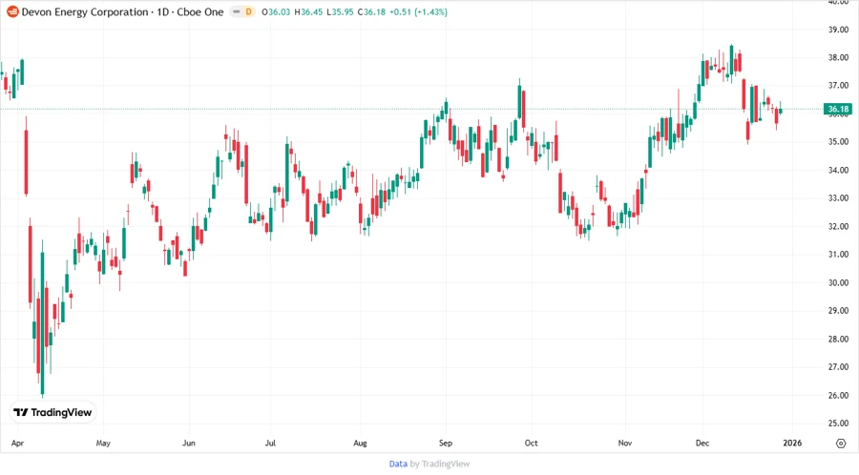
Task: Click the +0.51 (+1.43%) change value
Action: (419, 12)
